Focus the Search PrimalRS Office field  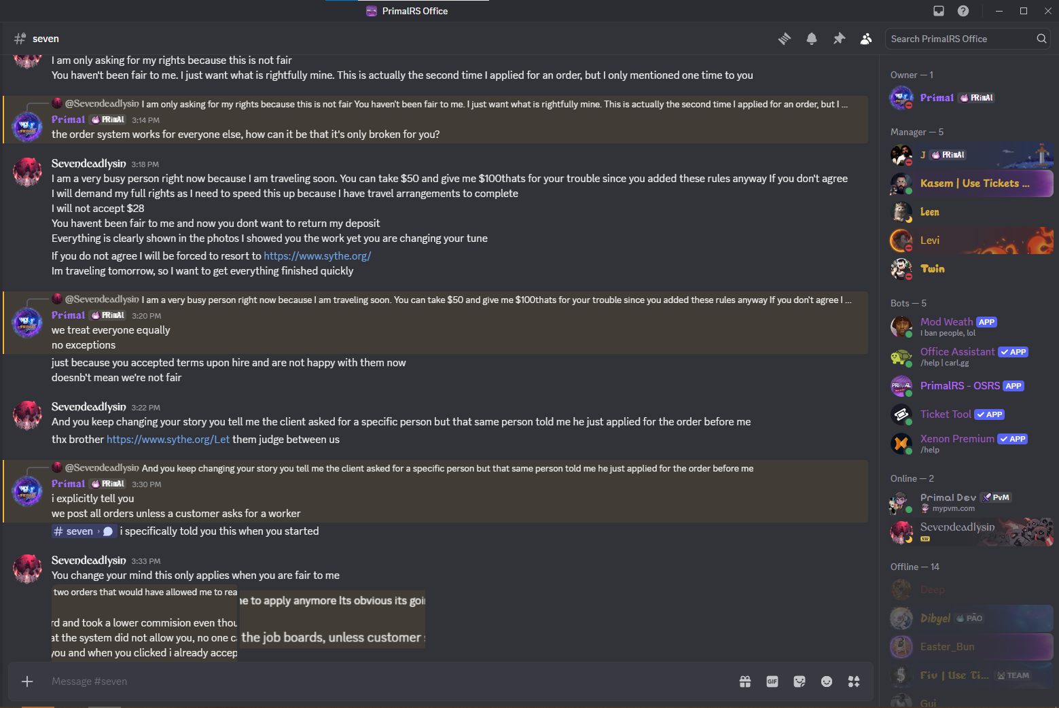pos(961,39)
